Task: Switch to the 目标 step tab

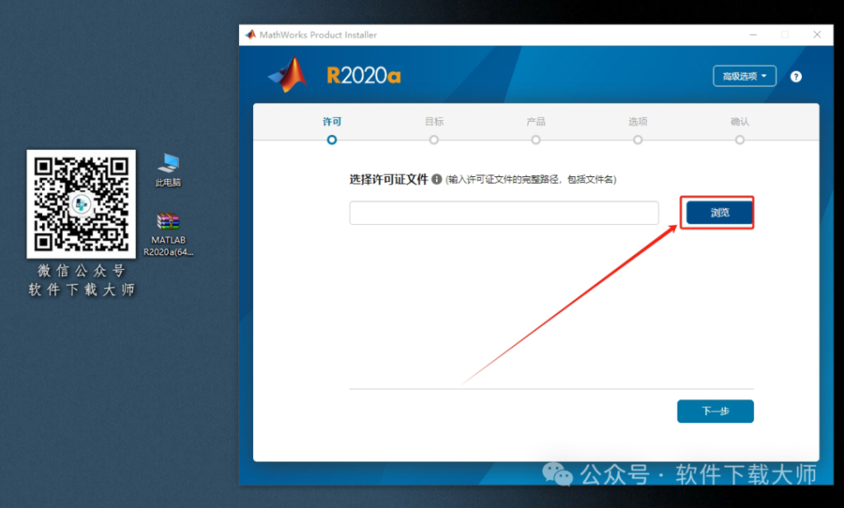Action: (x=434, y=121)
